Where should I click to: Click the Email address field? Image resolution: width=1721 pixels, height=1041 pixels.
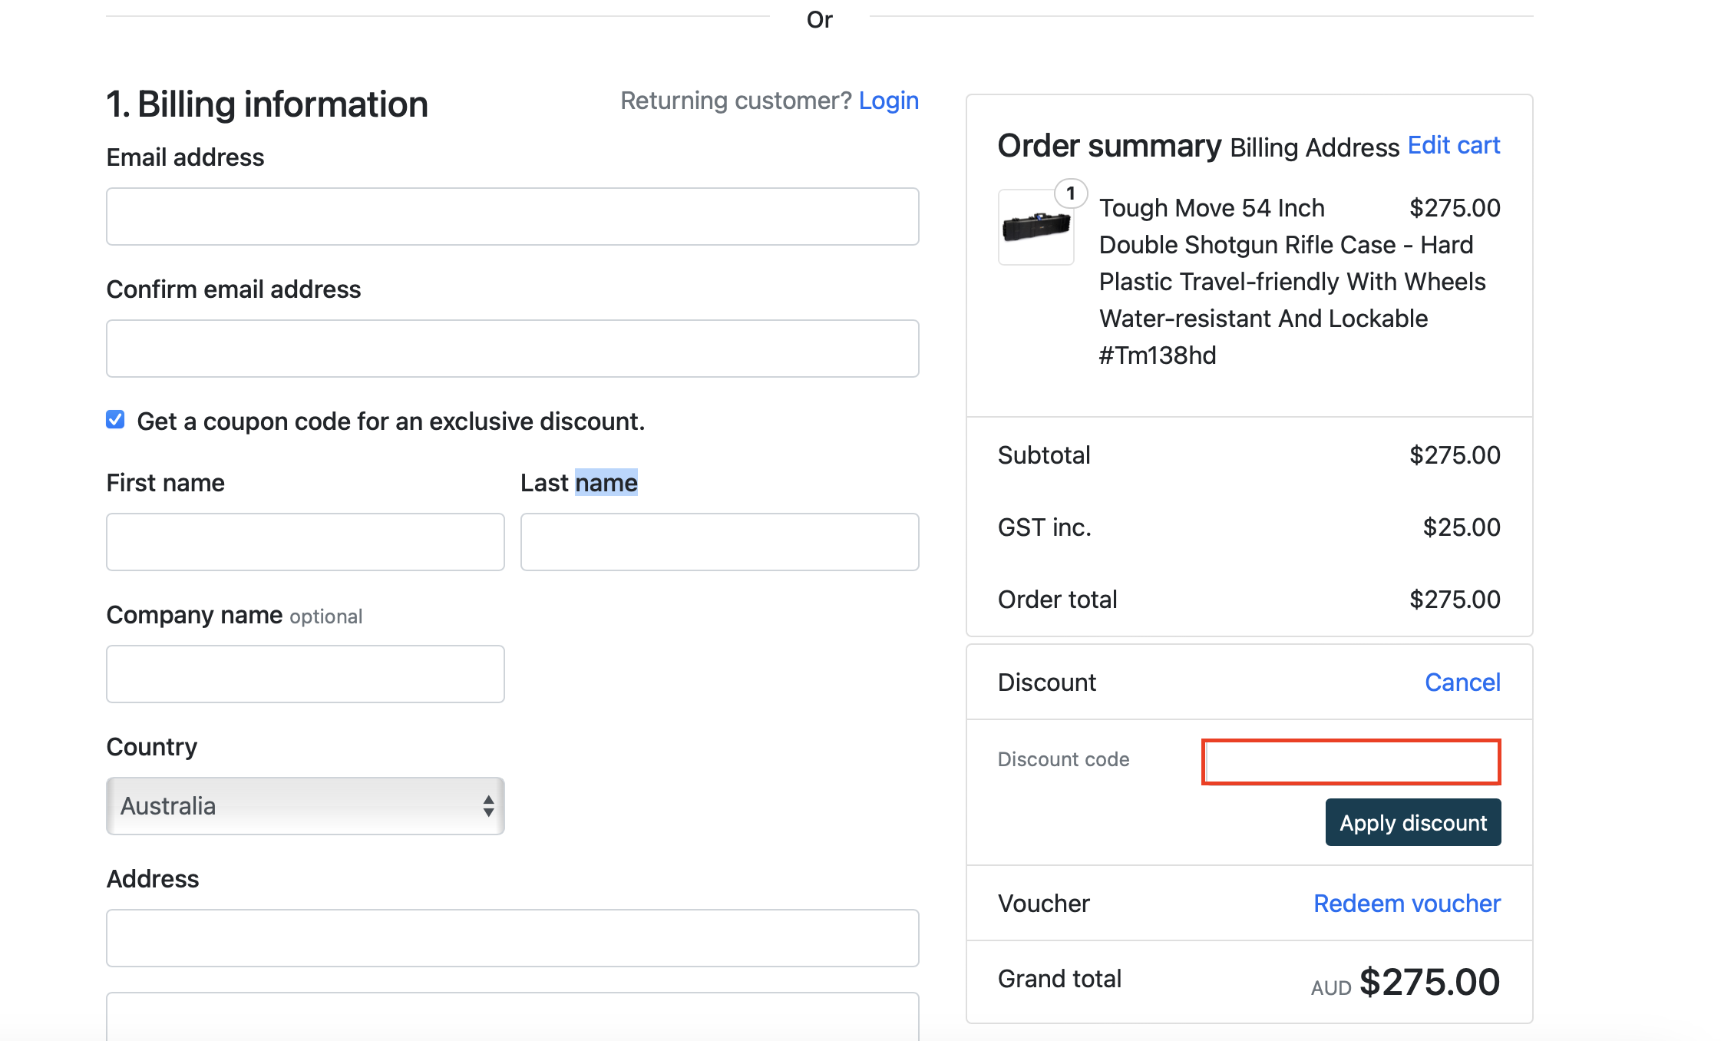(x=512, y=216)
